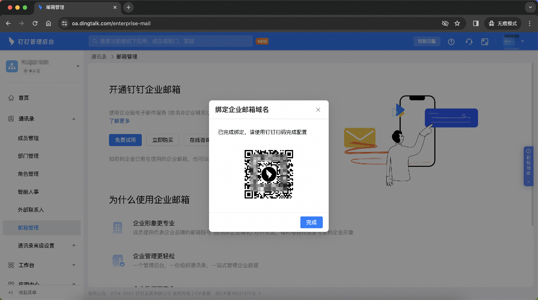Open the user account dropdown arrow
Image resolution: width=538 pixels, height=300 pixels.
point(523,41)
